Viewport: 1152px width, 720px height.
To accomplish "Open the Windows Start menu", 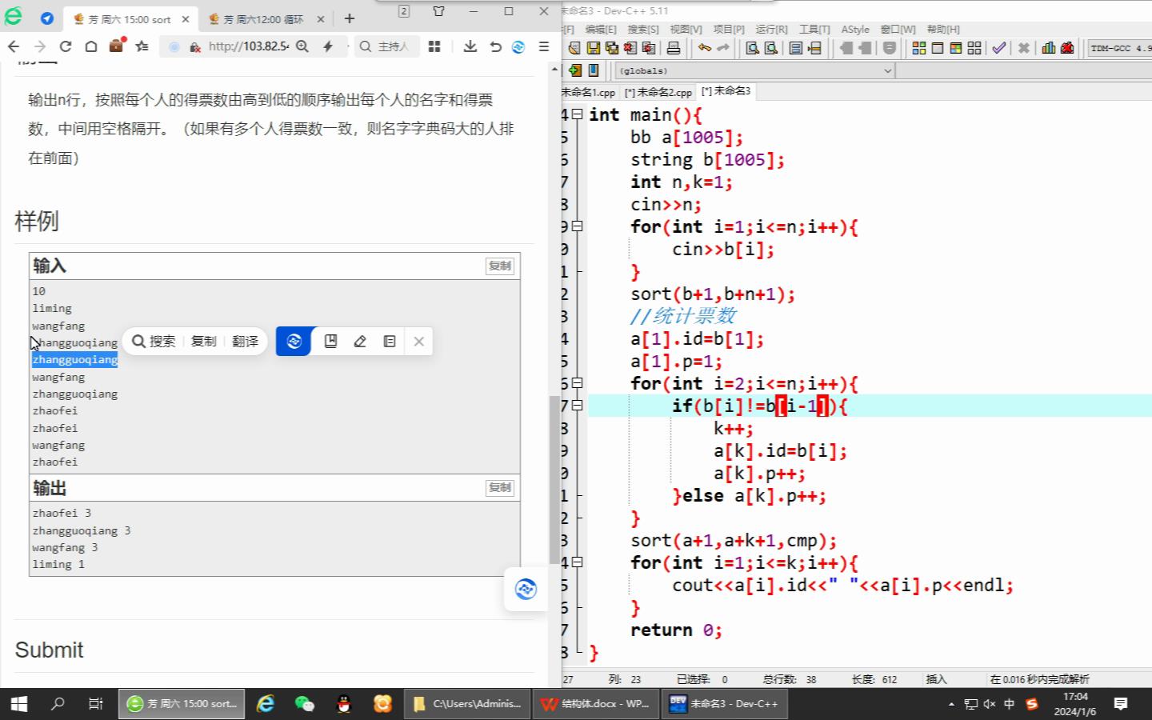I will pyautogui.click(x=18, y=704).
